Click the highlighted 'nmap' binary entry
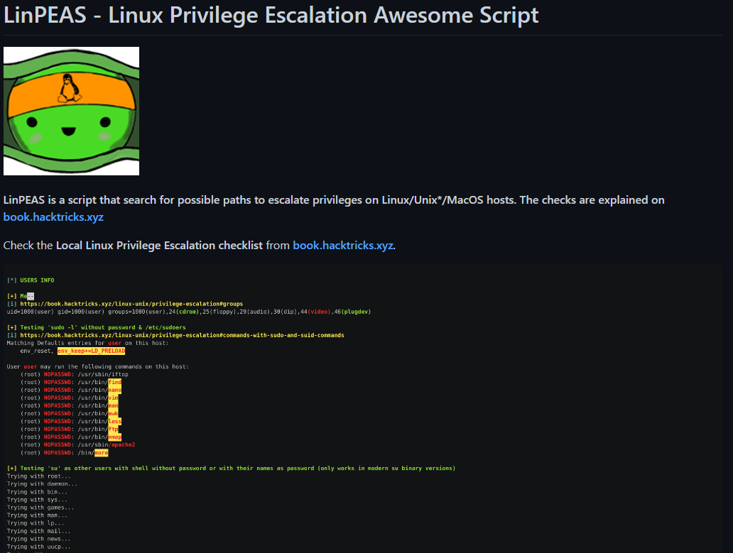 tap(114, 437)
